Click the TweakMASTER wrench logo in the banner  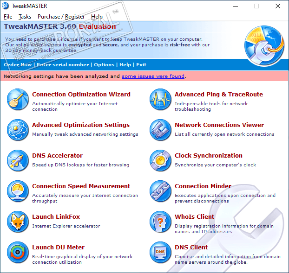pos(264,45)
